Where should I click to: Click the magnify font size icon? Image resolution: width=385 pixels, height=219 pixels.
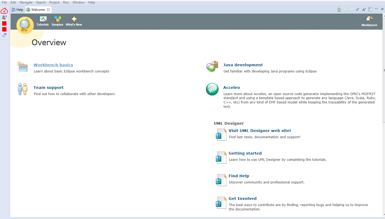coord(364,9)
